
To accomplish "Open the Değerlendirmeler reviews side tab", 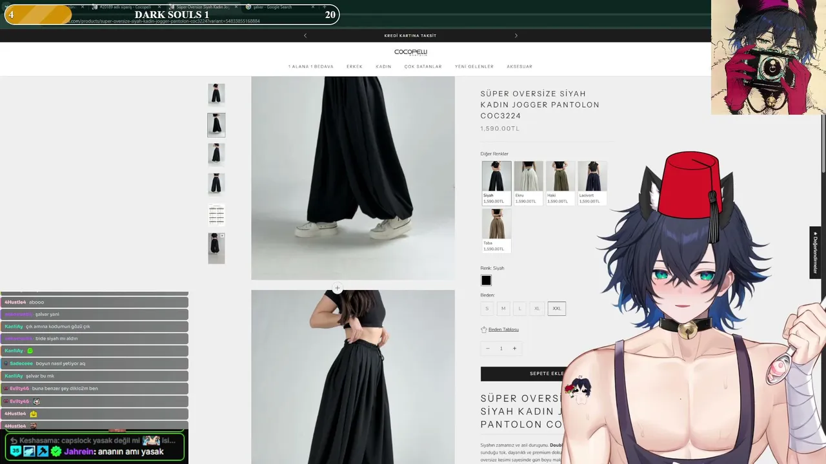I will point(815,253).
